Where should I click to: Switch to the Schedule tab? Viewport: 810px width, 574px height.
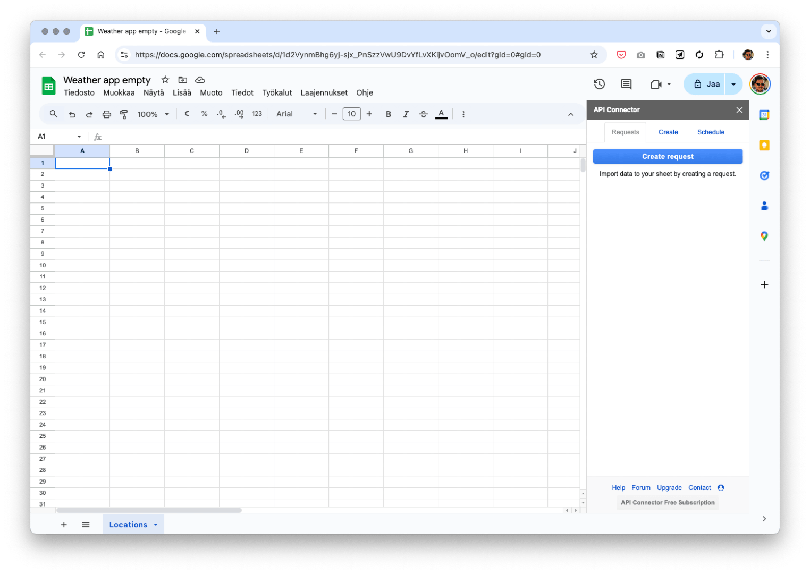[711, 132]
